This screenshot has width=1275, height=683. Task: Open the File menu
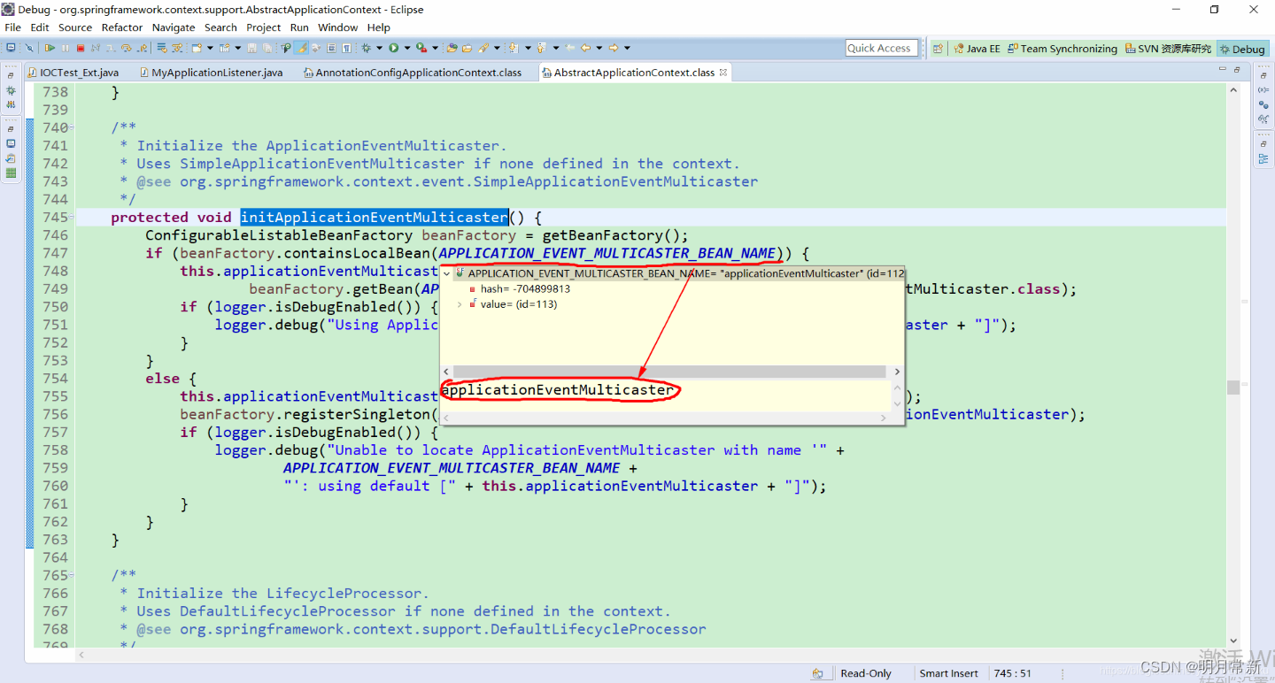(x=12, y=27)
